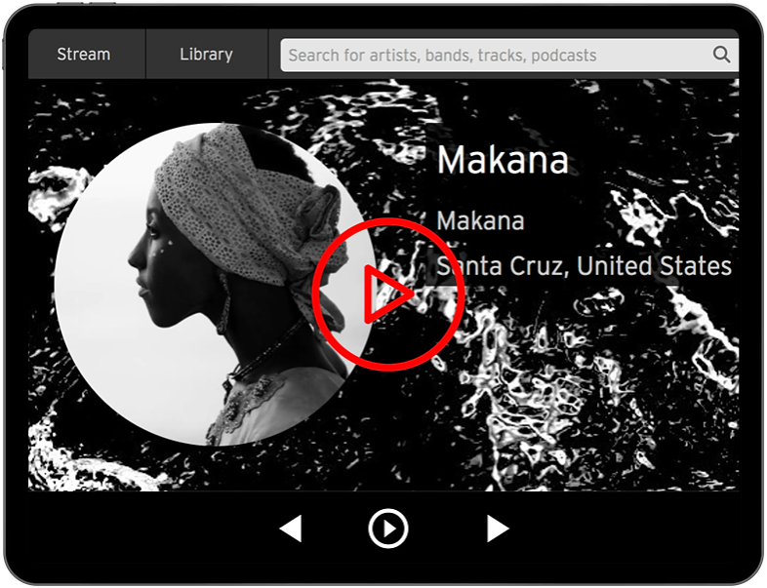767x588 pixels.
Task: Tap the white right-pointing triangle icon
Action: [498, 529]
